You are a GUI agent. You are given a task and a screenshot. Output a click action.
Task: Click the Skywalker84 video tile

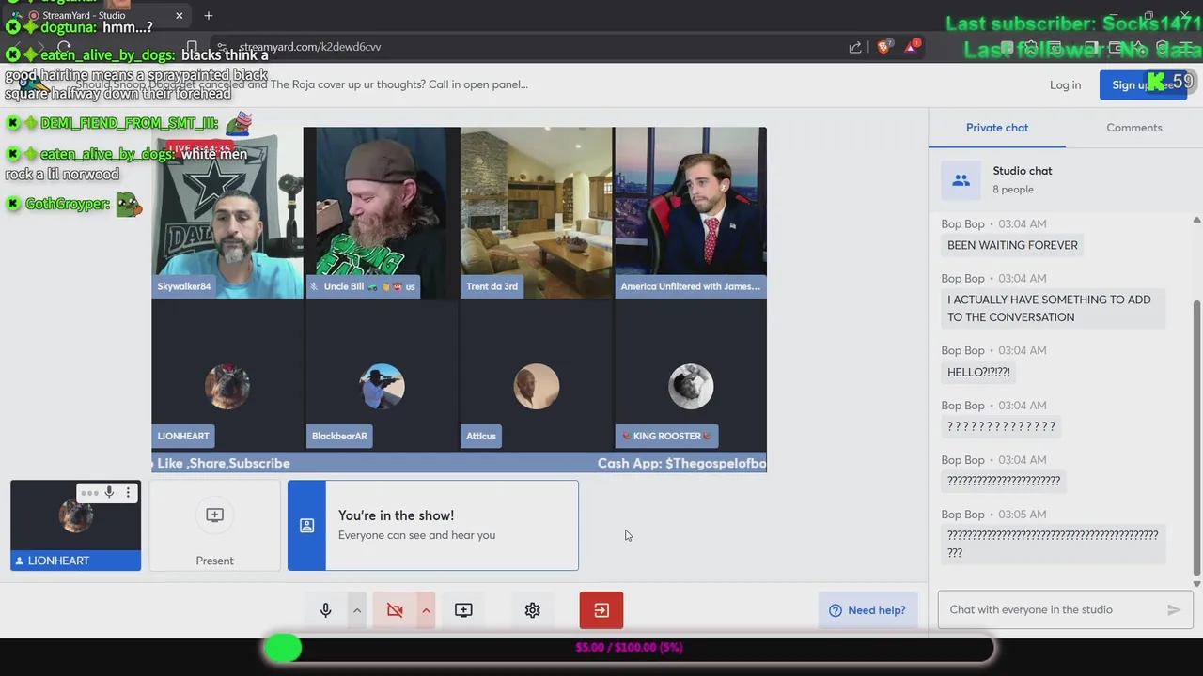(227, 213)
